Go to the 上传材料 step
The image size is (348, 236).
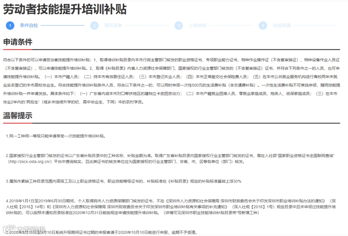(198, 25)
